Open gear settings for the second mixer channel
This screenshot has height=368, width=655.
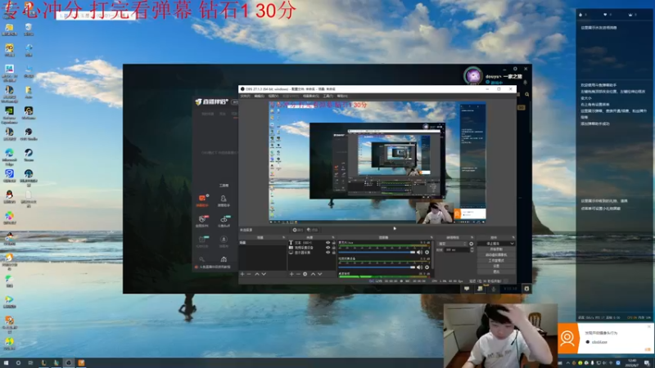427,267
